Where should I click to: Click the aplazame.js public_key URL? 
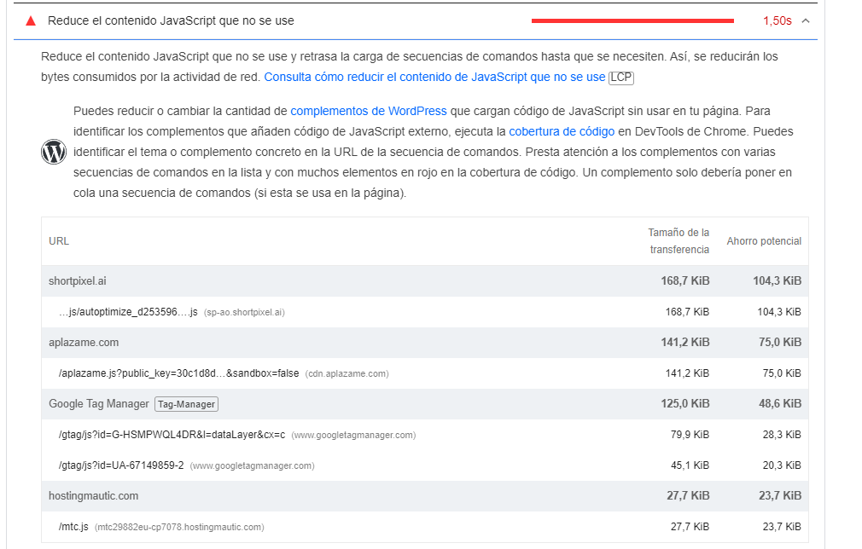pos(178,373)
